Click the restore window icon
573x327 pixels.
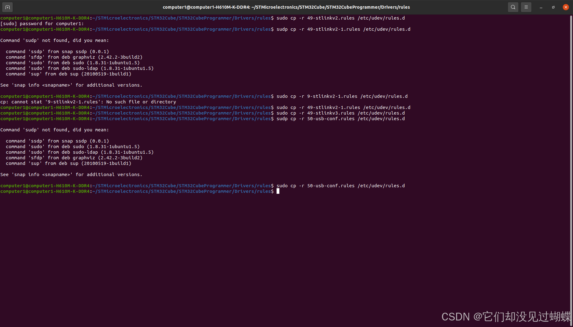coord(553,7)
